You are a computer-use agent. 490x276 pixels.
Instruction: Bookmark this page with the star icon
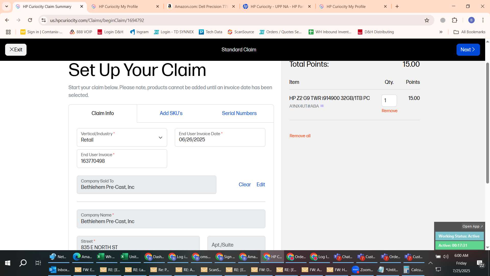click(427, 20)
